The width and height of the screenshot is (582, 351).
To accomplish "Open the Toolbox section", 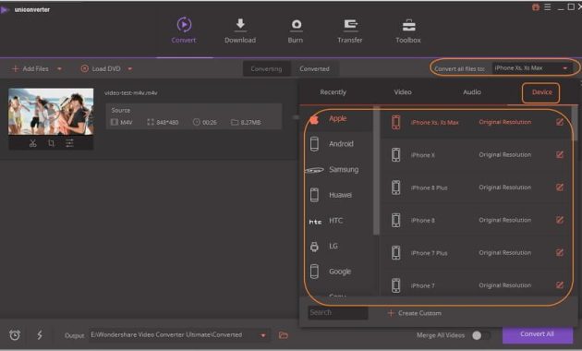I will tap(408, 30).
